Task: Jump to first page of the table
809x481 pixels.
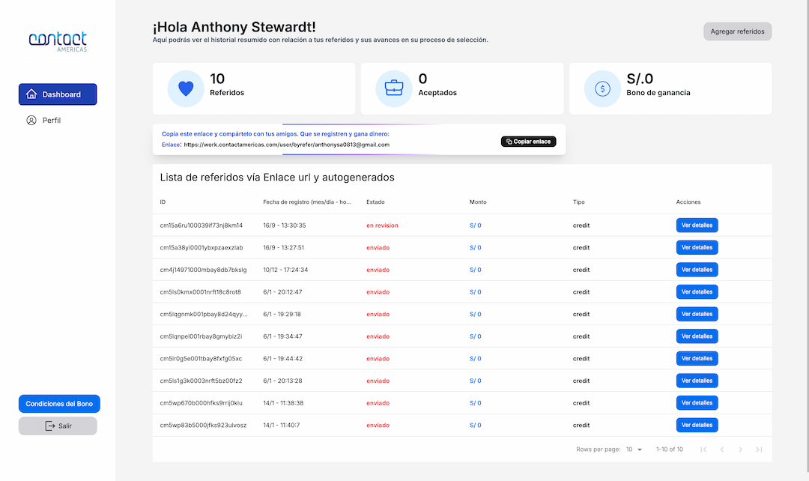Action: pyautogui.click(x=703, y=450)
